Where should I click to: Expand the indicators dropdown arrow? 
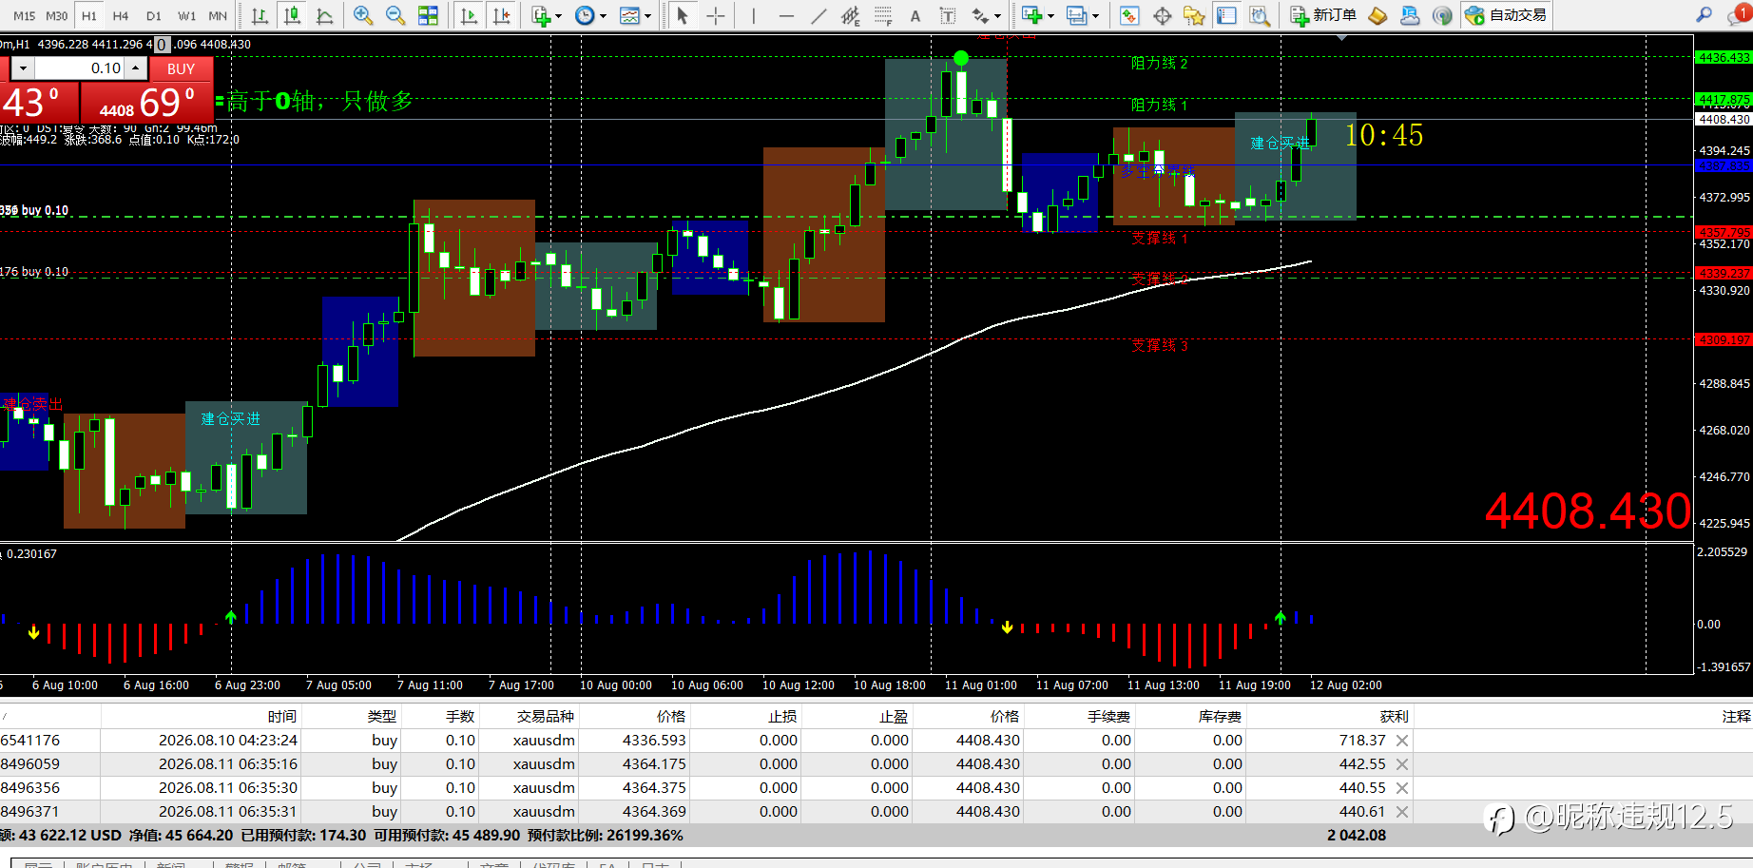coord(558,16)
